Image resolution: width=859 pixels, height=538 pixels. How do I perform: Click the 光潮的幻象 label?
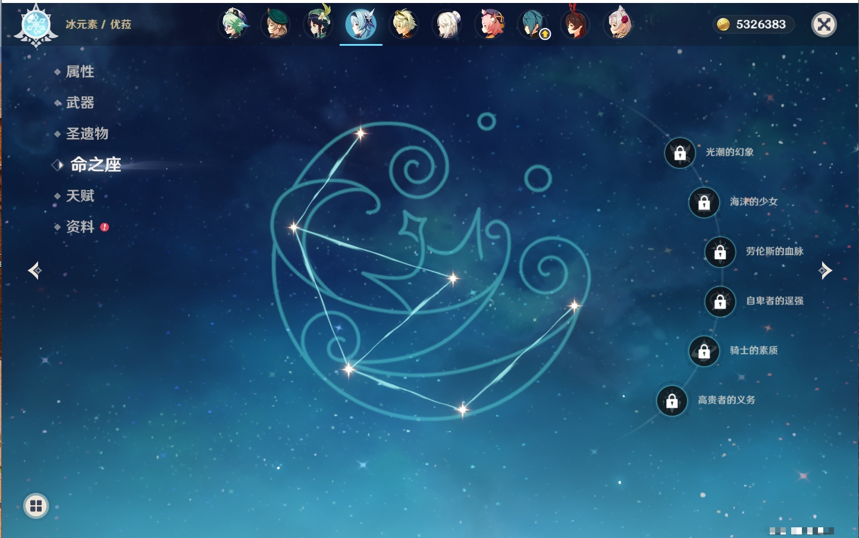[x=730, y=152]
